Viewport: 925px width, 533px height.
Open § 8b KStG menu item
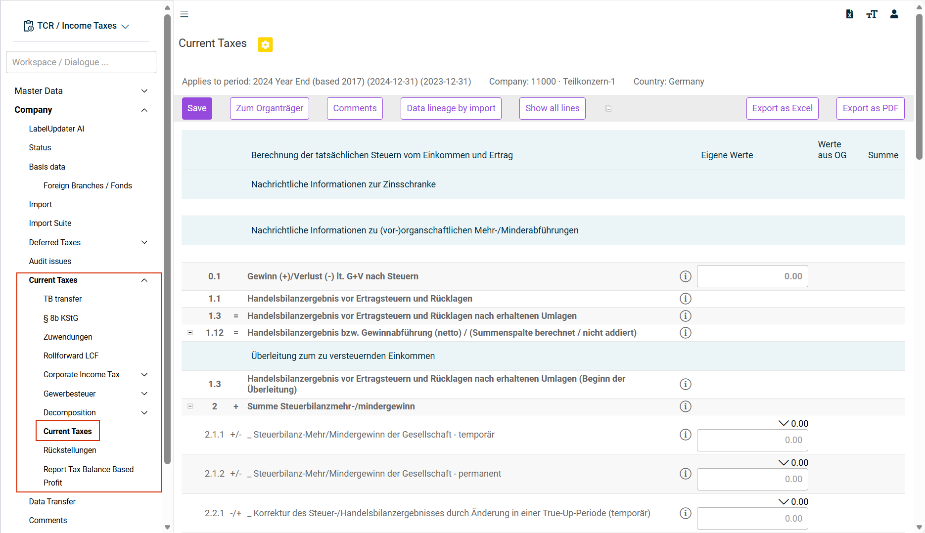pyautogui.click(x=60, y=318)
